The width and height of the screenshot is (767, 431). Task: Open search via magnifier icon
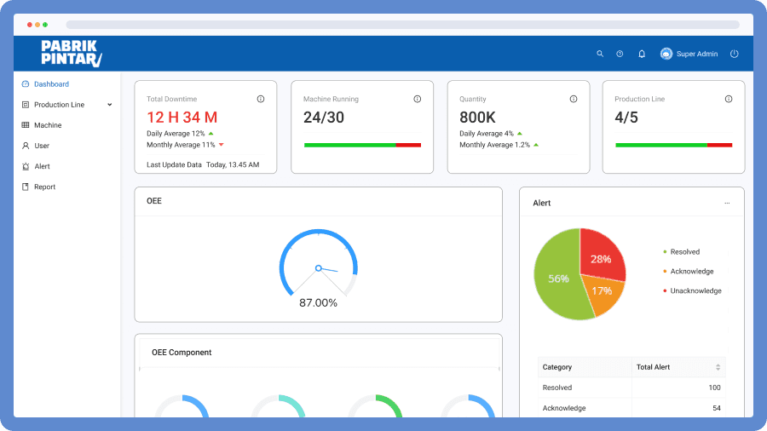pos(600,54)
